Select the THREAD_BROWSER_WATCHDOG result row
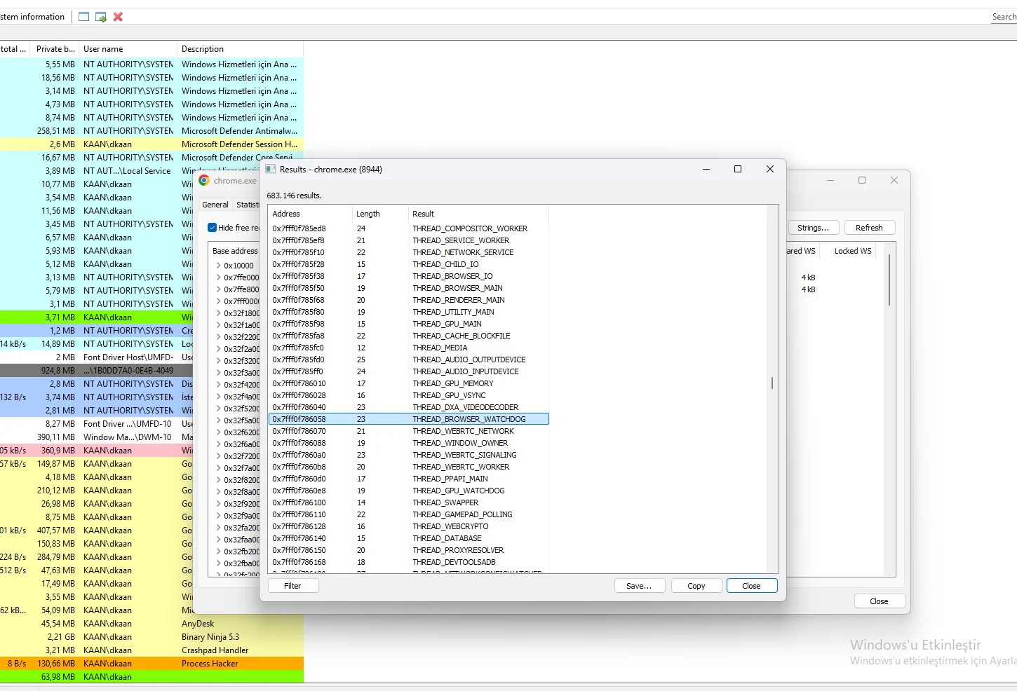The image size is (1017, 691). 408,419
